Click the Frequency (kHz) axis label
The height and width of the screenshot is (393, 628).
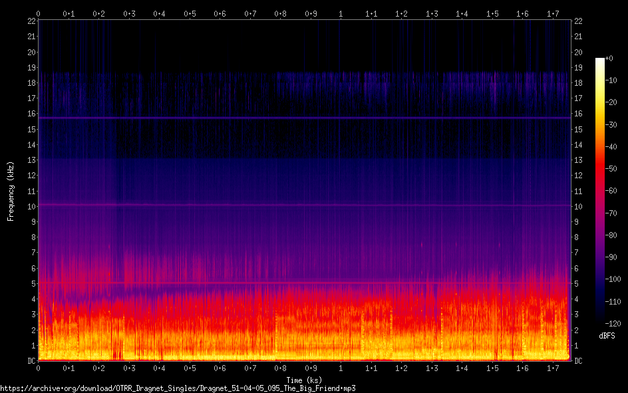pos(11,191)
